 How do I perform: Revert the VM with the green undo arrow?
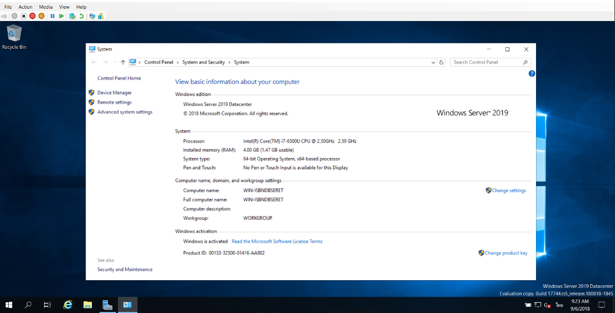pyautogui.click(x=81, y=16)
